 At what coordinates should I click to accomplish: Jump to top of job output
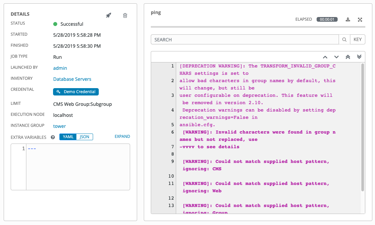pos(348,57)
